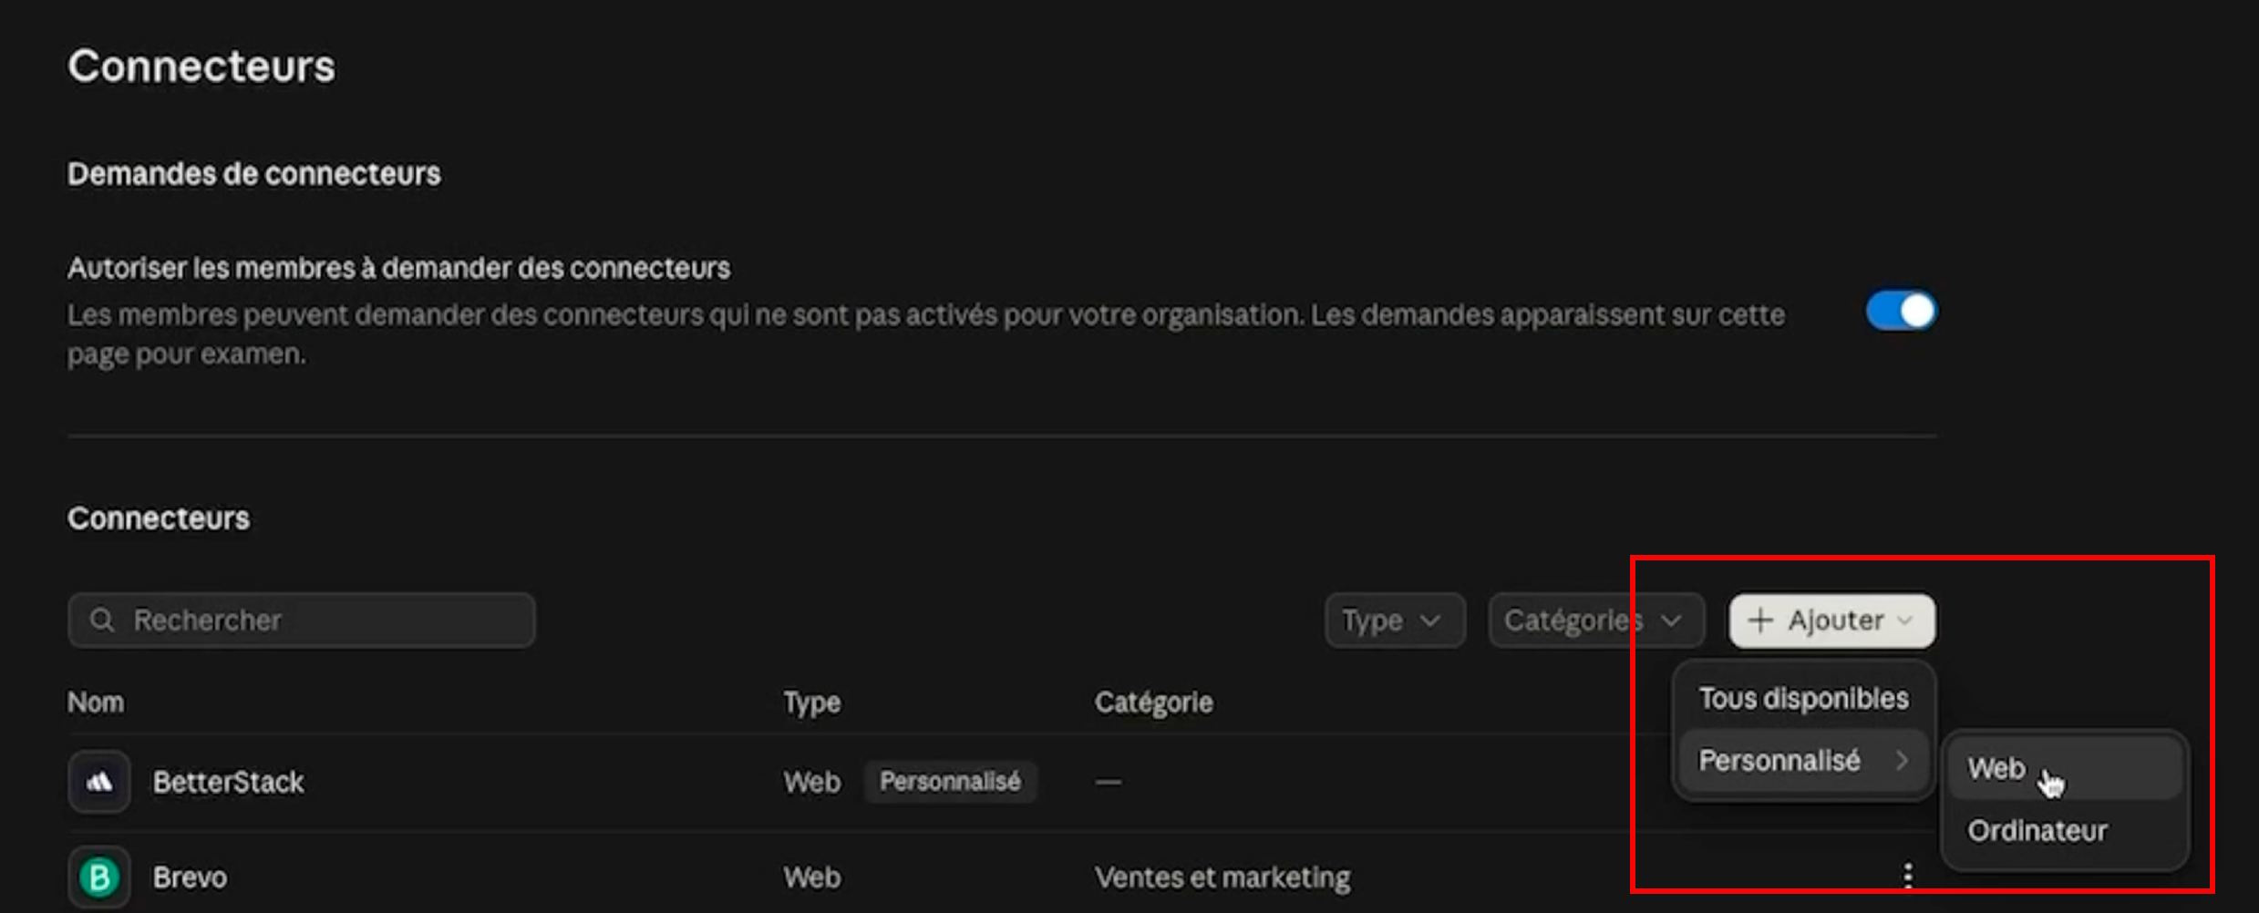The width and height of the screenshot is (2259, 913).
Task: Toggle the allow members to request connectors switch
Action: tap(1901, 312)
